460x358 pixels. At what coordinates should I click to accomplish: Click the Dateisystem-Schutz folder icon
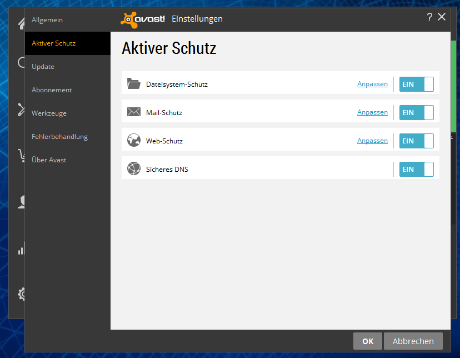point(134,83)
